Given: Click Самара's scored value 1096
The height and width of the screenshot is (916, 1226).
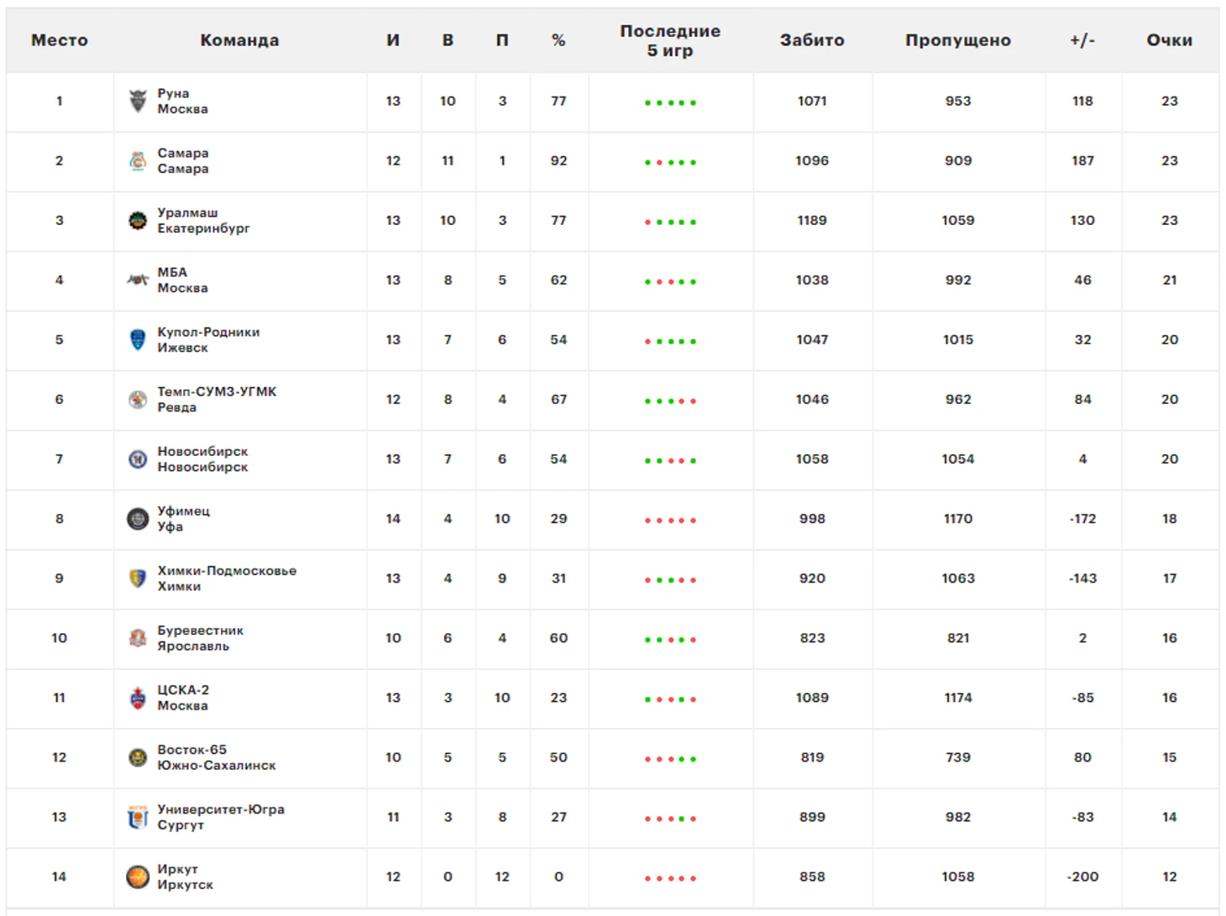Looking at the screenshot, I should [x=812, y=160].
